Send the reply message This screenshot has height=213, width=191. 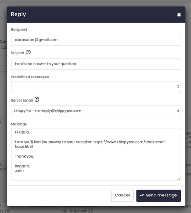pyautogui.click(x=158, y=196)
